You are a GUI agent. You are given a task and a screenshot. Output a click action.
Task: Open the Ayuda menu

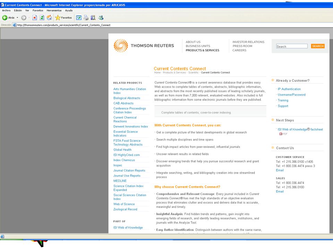[69, 10]
